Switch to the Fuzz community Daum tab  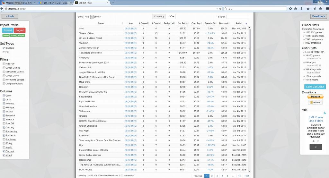tap(55, 3)
